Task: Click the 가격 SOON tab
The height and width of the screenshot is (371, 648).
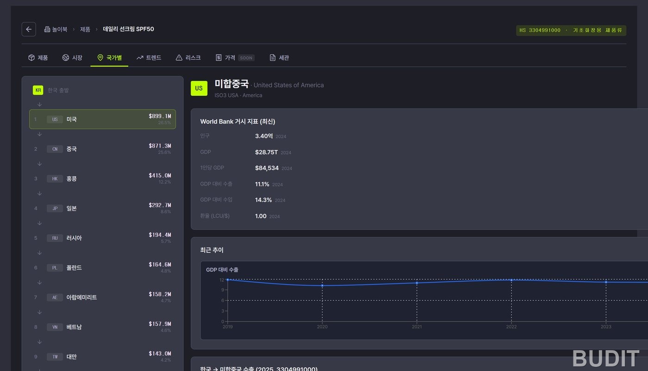Action: click(x=235, y=58)
